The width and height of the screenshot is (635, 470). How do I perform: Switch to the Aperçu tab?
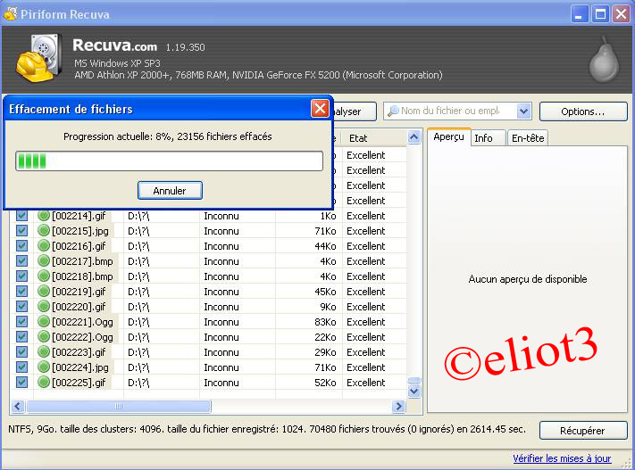448,137
